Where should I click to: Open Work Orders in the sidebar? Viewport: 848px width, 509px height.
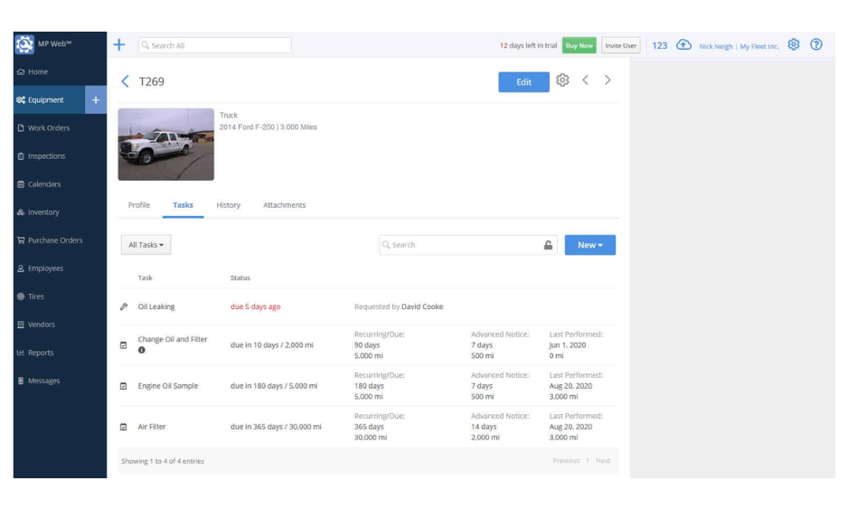48,128
